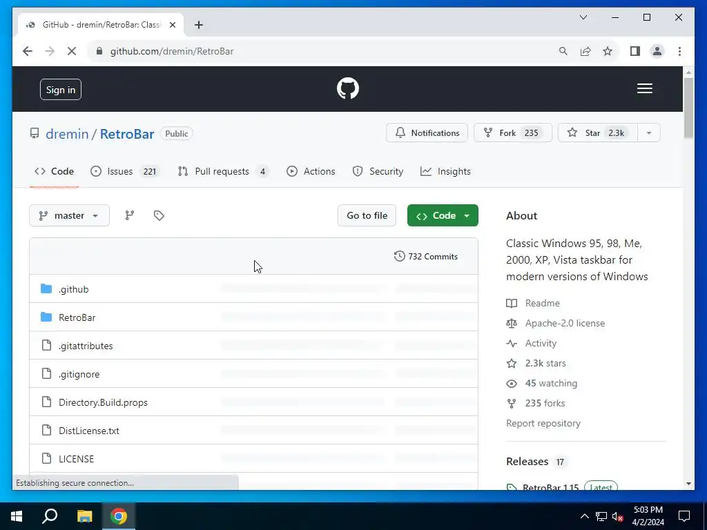Switch to the Code tab
Image resolution: width=707 pixels, height=530 pixels.
54,171
